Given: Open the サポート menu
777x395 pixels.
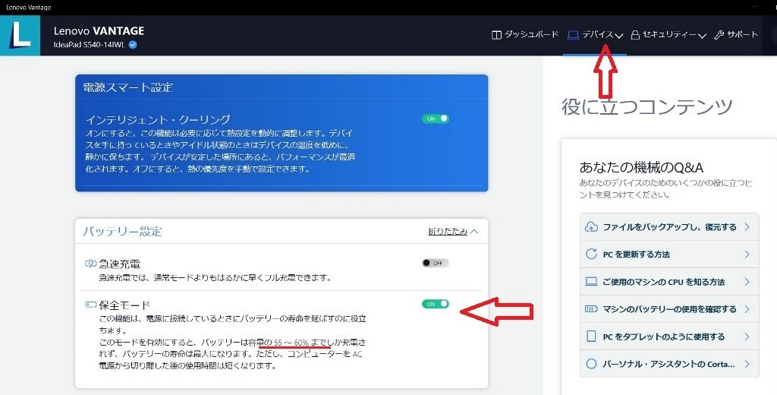Looking at the screenshot, I should 736,35.
